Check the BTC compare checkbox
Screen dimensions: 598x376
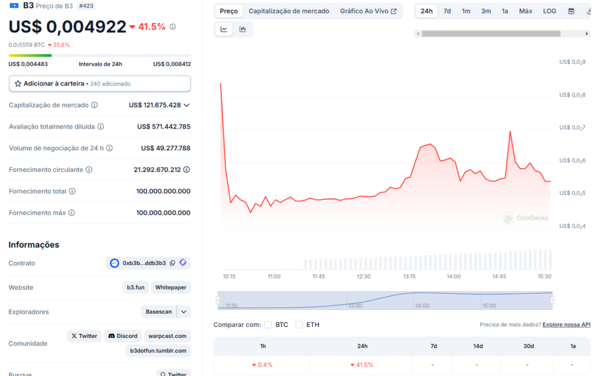click(268, 325)
